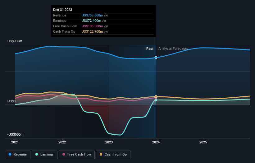255x163 pixels.
Task: Click the US$900m y-axis label
Action: pos(15,41)
